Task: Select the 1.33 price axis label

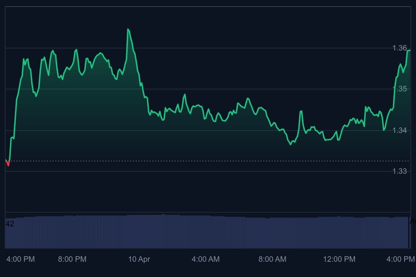Action: [400, 171]
